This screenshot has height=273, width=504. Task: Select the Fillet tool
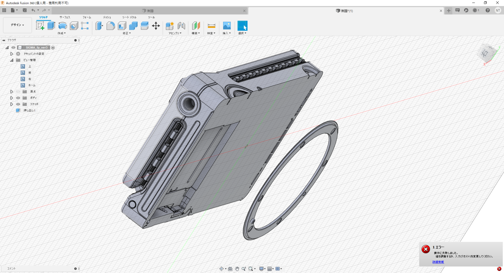(110, 26)
